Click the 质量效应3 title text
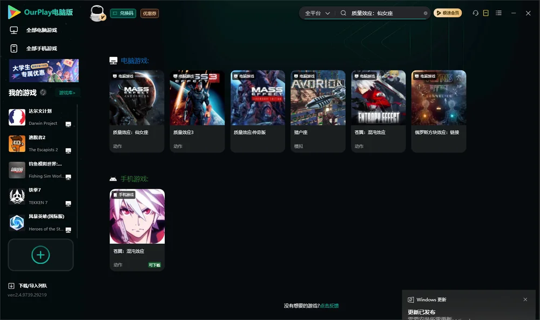Image resolution: width=540 pixels, height=320 pixels. (183, 132)
